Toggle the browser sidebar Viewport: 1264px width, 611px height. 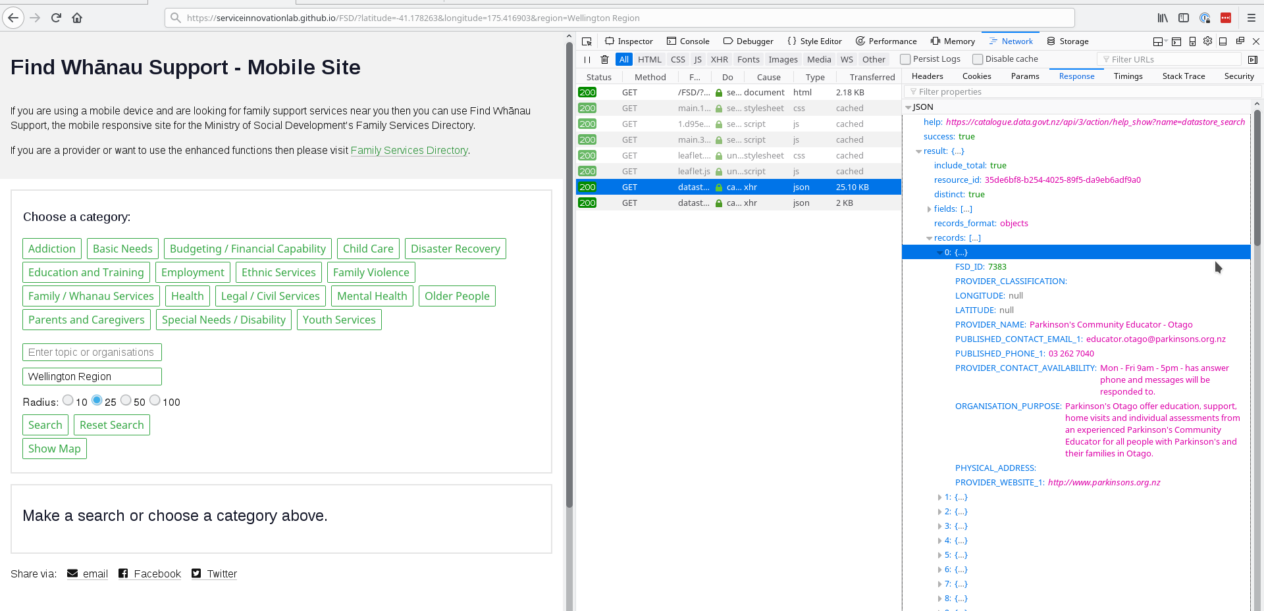pyautogui.click(x=1184, y=18)
